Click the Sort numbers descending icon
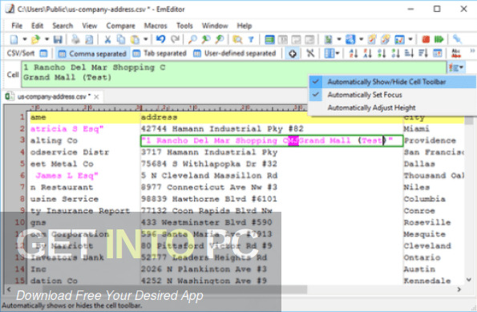The image size is (477, 312). [395, 54]
